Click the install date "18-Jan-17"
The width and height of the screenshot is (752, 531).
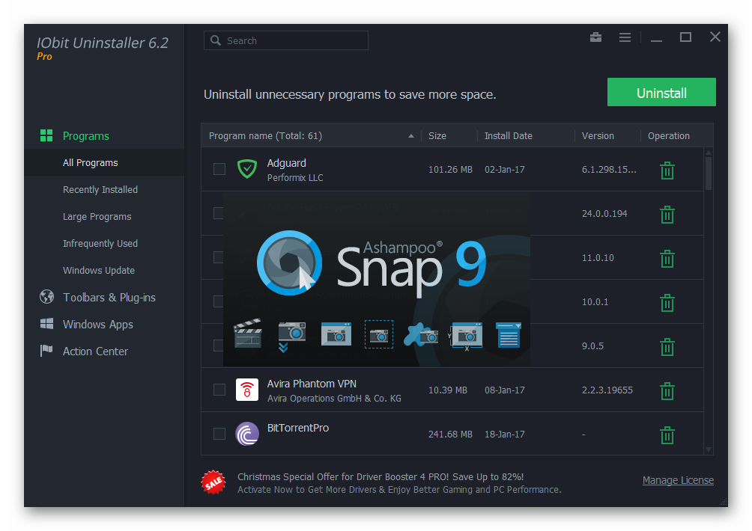pyautogui.click(x=505, y=435)
